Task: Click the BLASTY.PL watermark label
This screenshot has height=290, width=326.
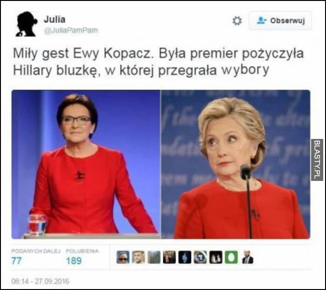Action: [x=317, y=159]
